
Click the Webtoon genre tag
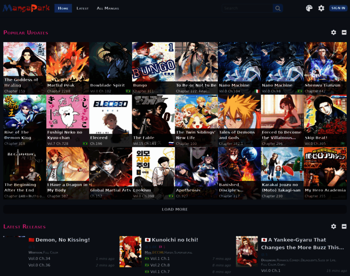(x=35, y=253)
